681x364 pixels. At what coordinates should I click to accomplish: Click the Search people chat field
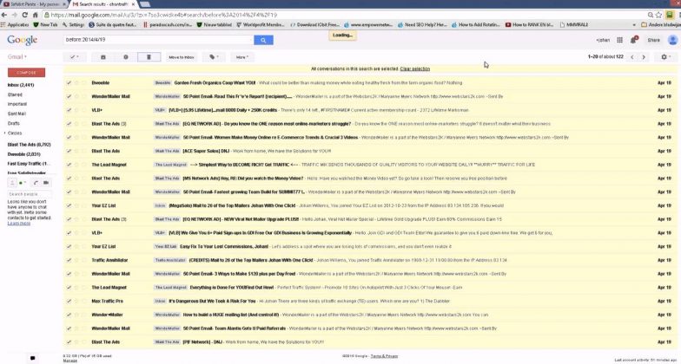tap(30, 194)
